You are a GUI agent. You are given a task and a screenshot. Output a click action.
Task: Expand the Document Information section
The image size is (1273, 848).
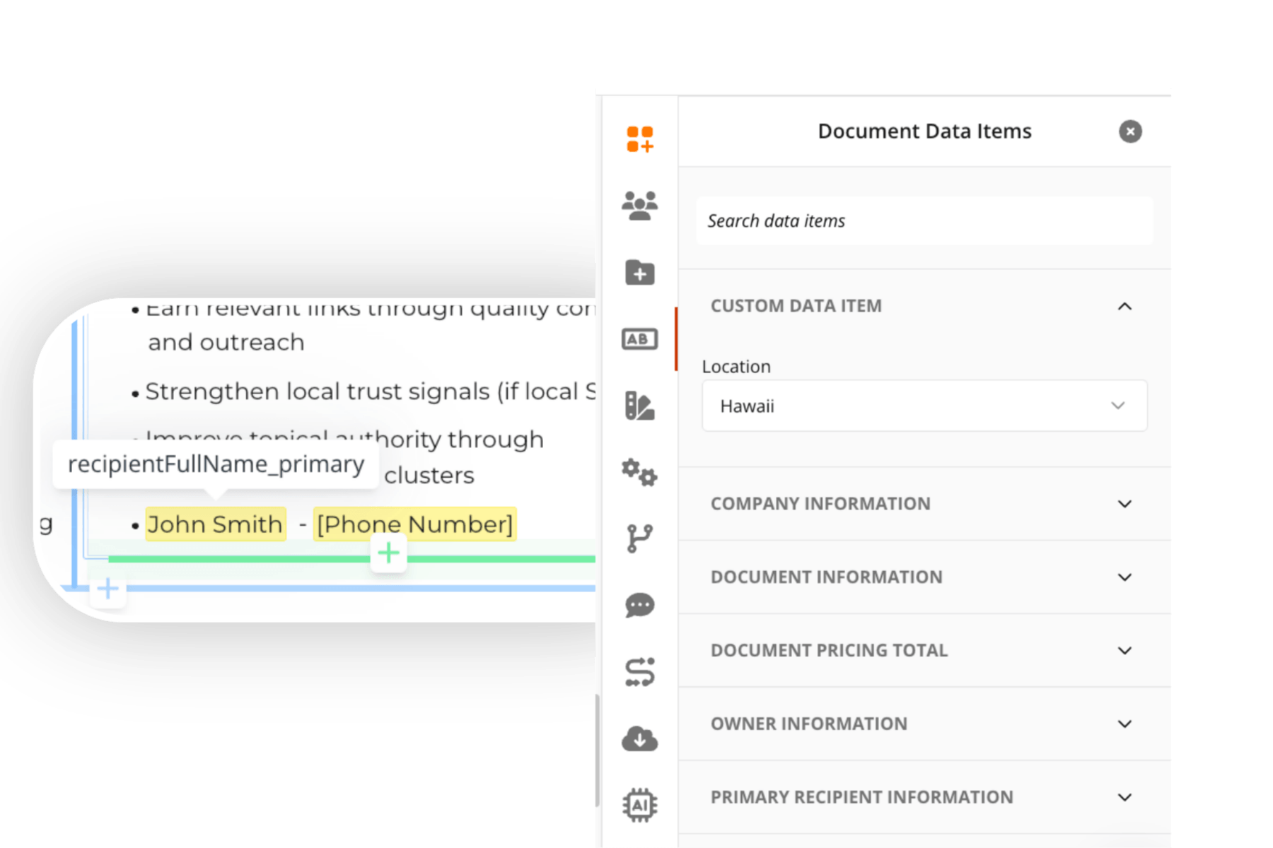tap(924, 577)
